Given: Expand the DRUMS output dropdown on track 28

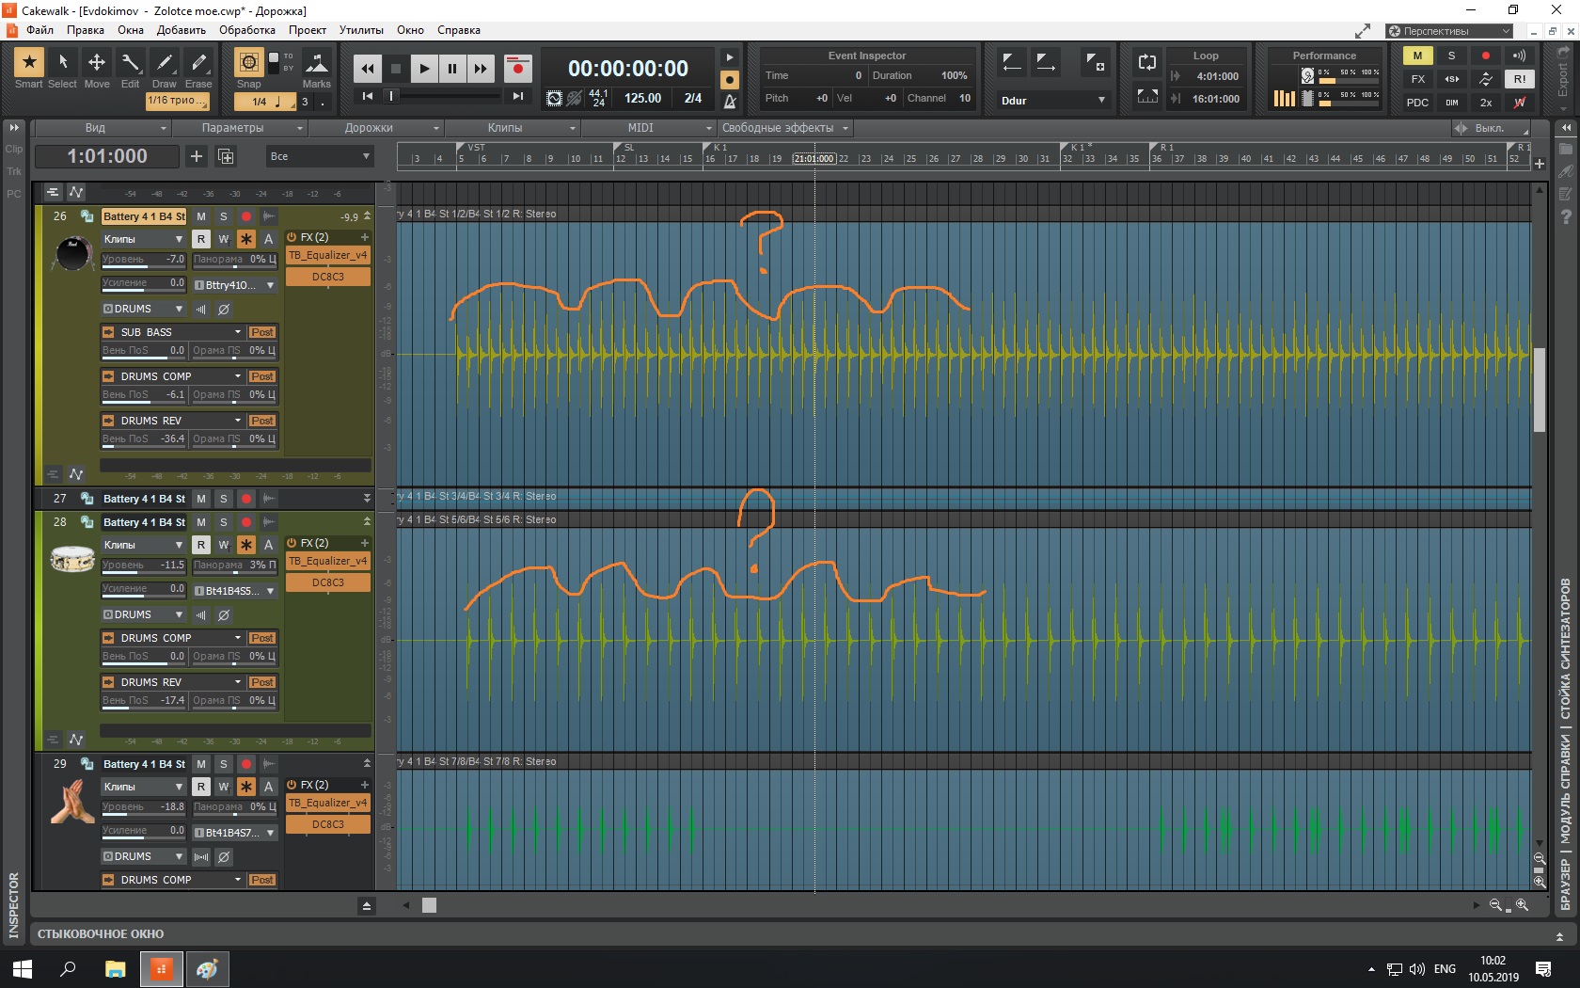Looking at the screenshot, I should tap(143, 614).
